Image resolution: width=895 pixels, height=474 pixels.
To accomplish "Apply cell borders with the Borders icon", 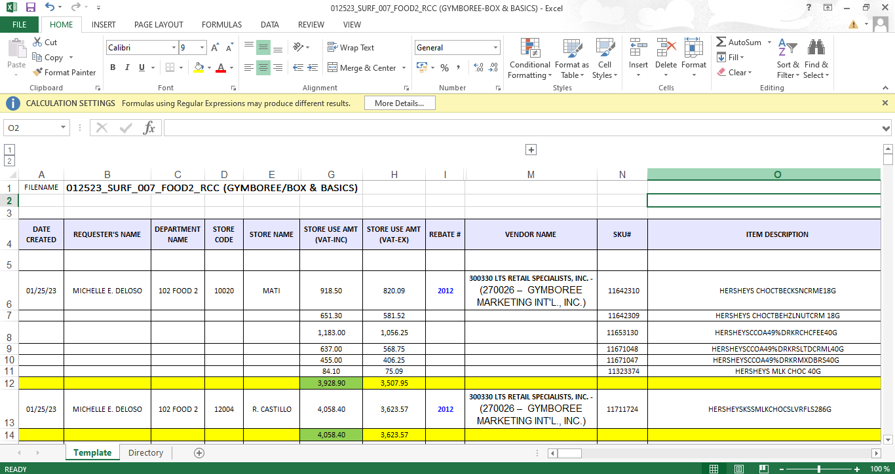I will click(x=170, y=67).
